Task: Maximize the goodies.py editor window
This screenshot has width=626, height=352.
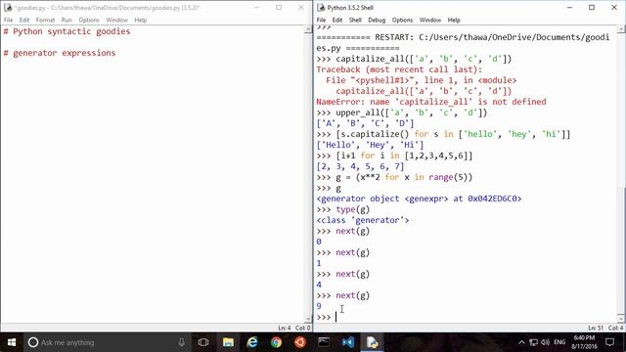Action: (x=279, y=8)
